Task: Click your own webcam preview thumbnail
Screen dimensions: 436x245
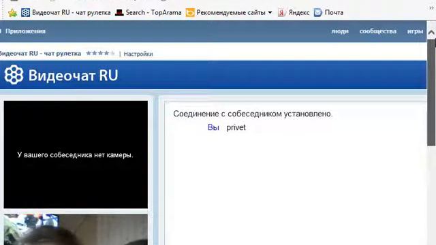Action: (x=76, y=229)
